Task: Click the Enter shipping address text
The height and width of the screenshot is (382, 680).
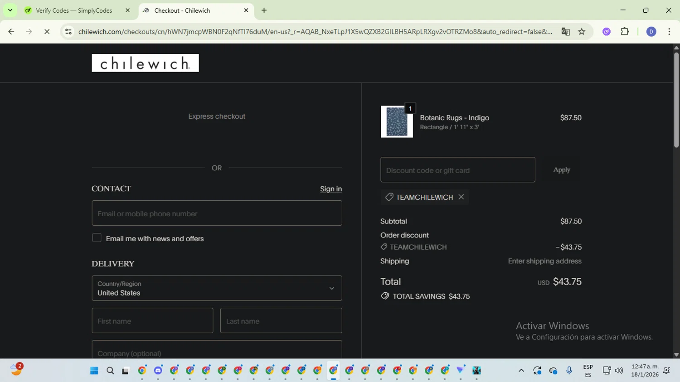Action: point(544,261)
